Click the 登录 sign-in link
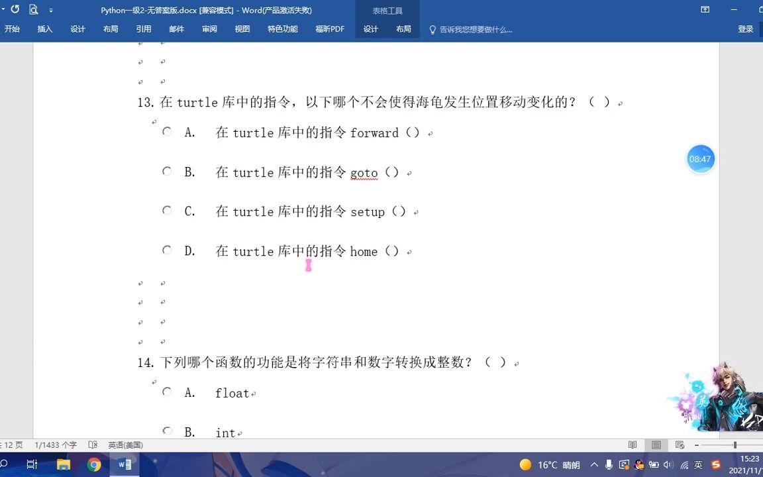Viewport: 763px width, 477px height. [x=746, y=28]
